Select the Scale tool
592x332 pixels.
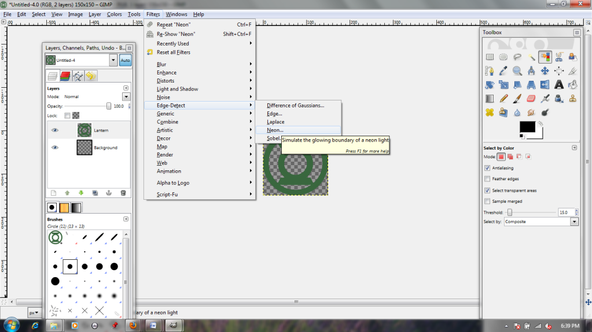[503, 85]
